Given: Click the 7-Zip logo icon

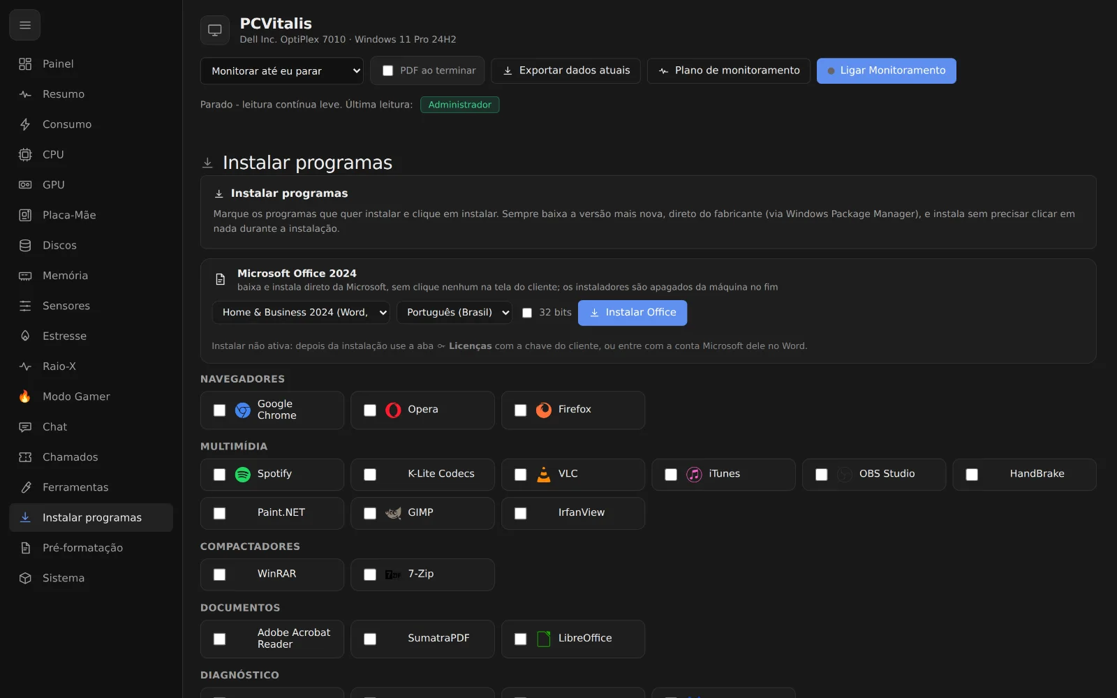Looking at the screenshot, I should point(393,574).
